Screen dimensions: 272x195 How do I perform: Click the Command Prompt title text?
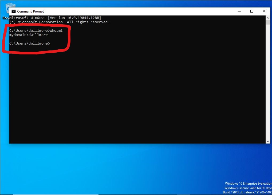pos(30,11)
